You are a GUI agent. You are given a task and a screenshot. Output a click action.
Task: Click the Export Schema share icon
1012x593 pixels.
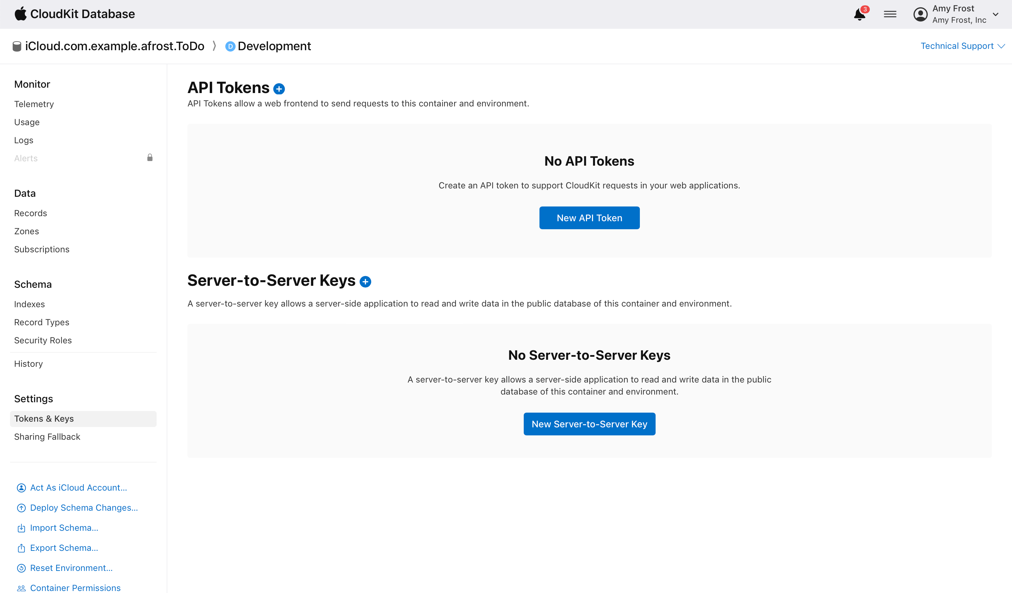[21, 547]
